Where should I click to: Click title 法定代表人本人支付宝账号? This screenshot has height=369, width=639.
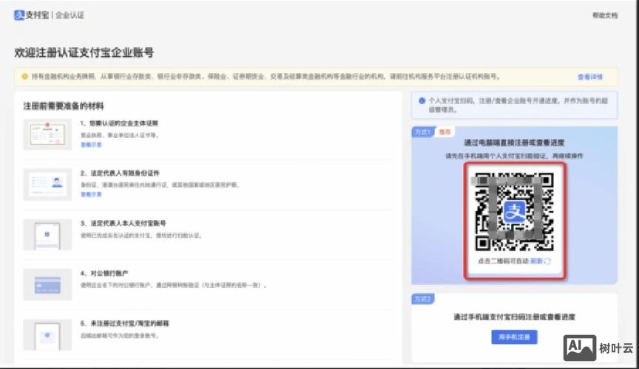click(123, 224)
